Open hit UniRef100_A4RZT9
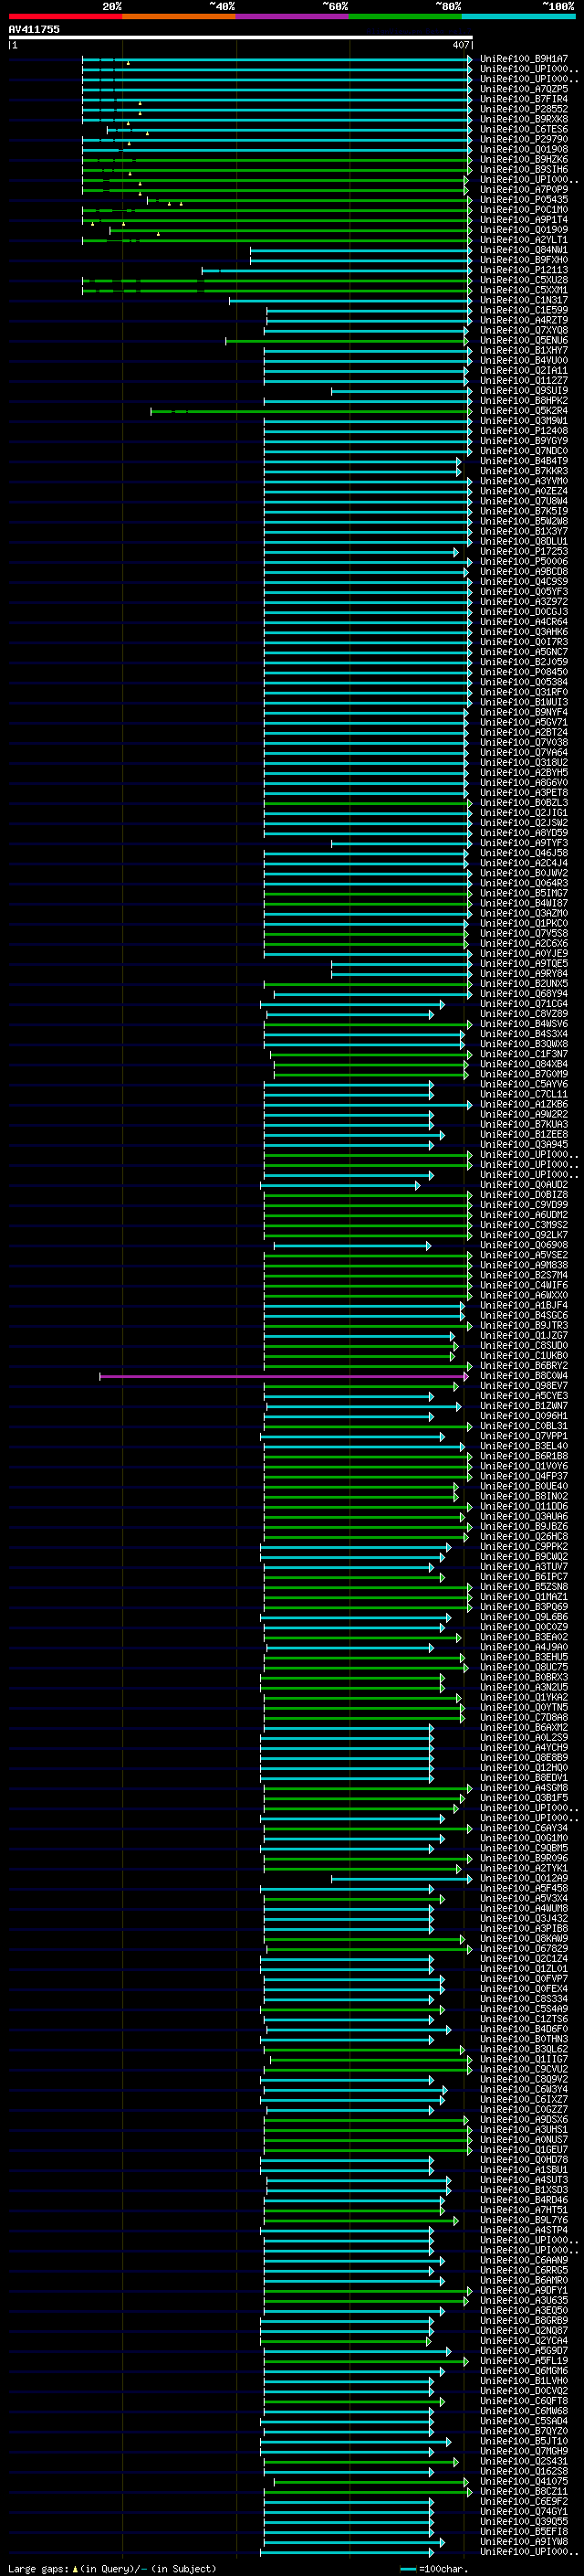584x2576 pixels. 524,320
